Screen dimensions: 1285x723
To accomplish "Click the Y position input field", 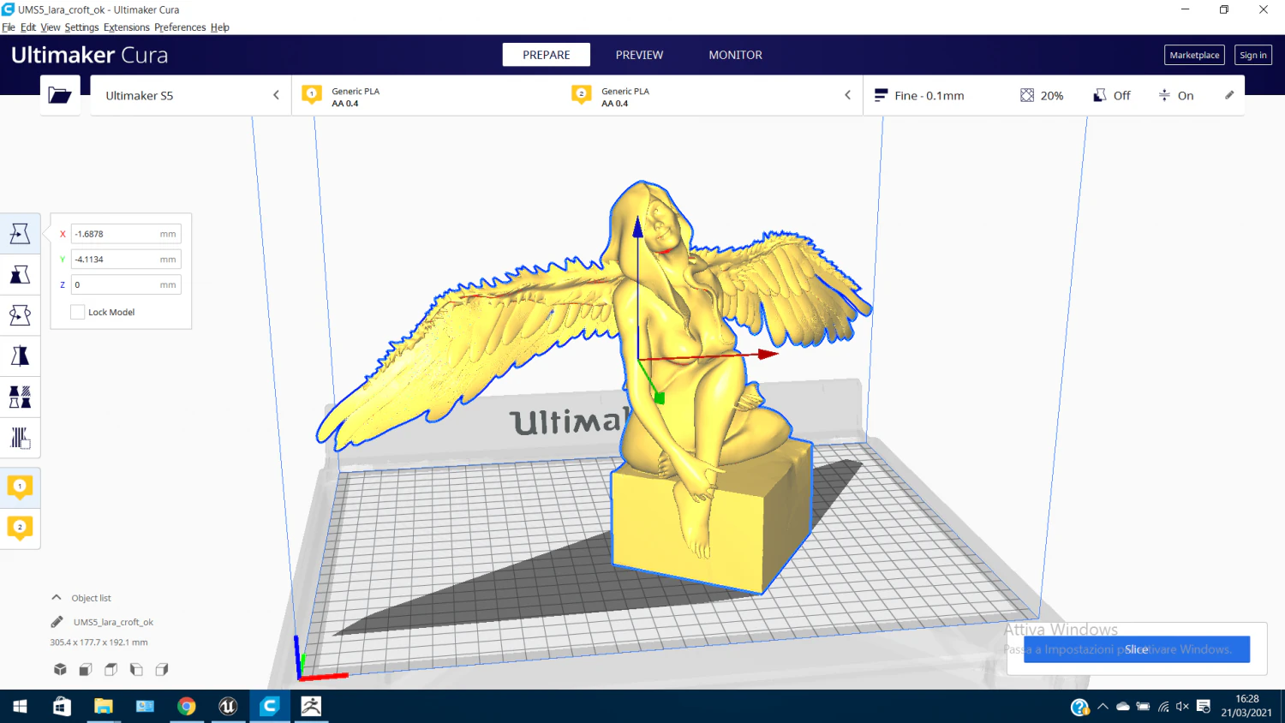I will click(x=126, y=259).
